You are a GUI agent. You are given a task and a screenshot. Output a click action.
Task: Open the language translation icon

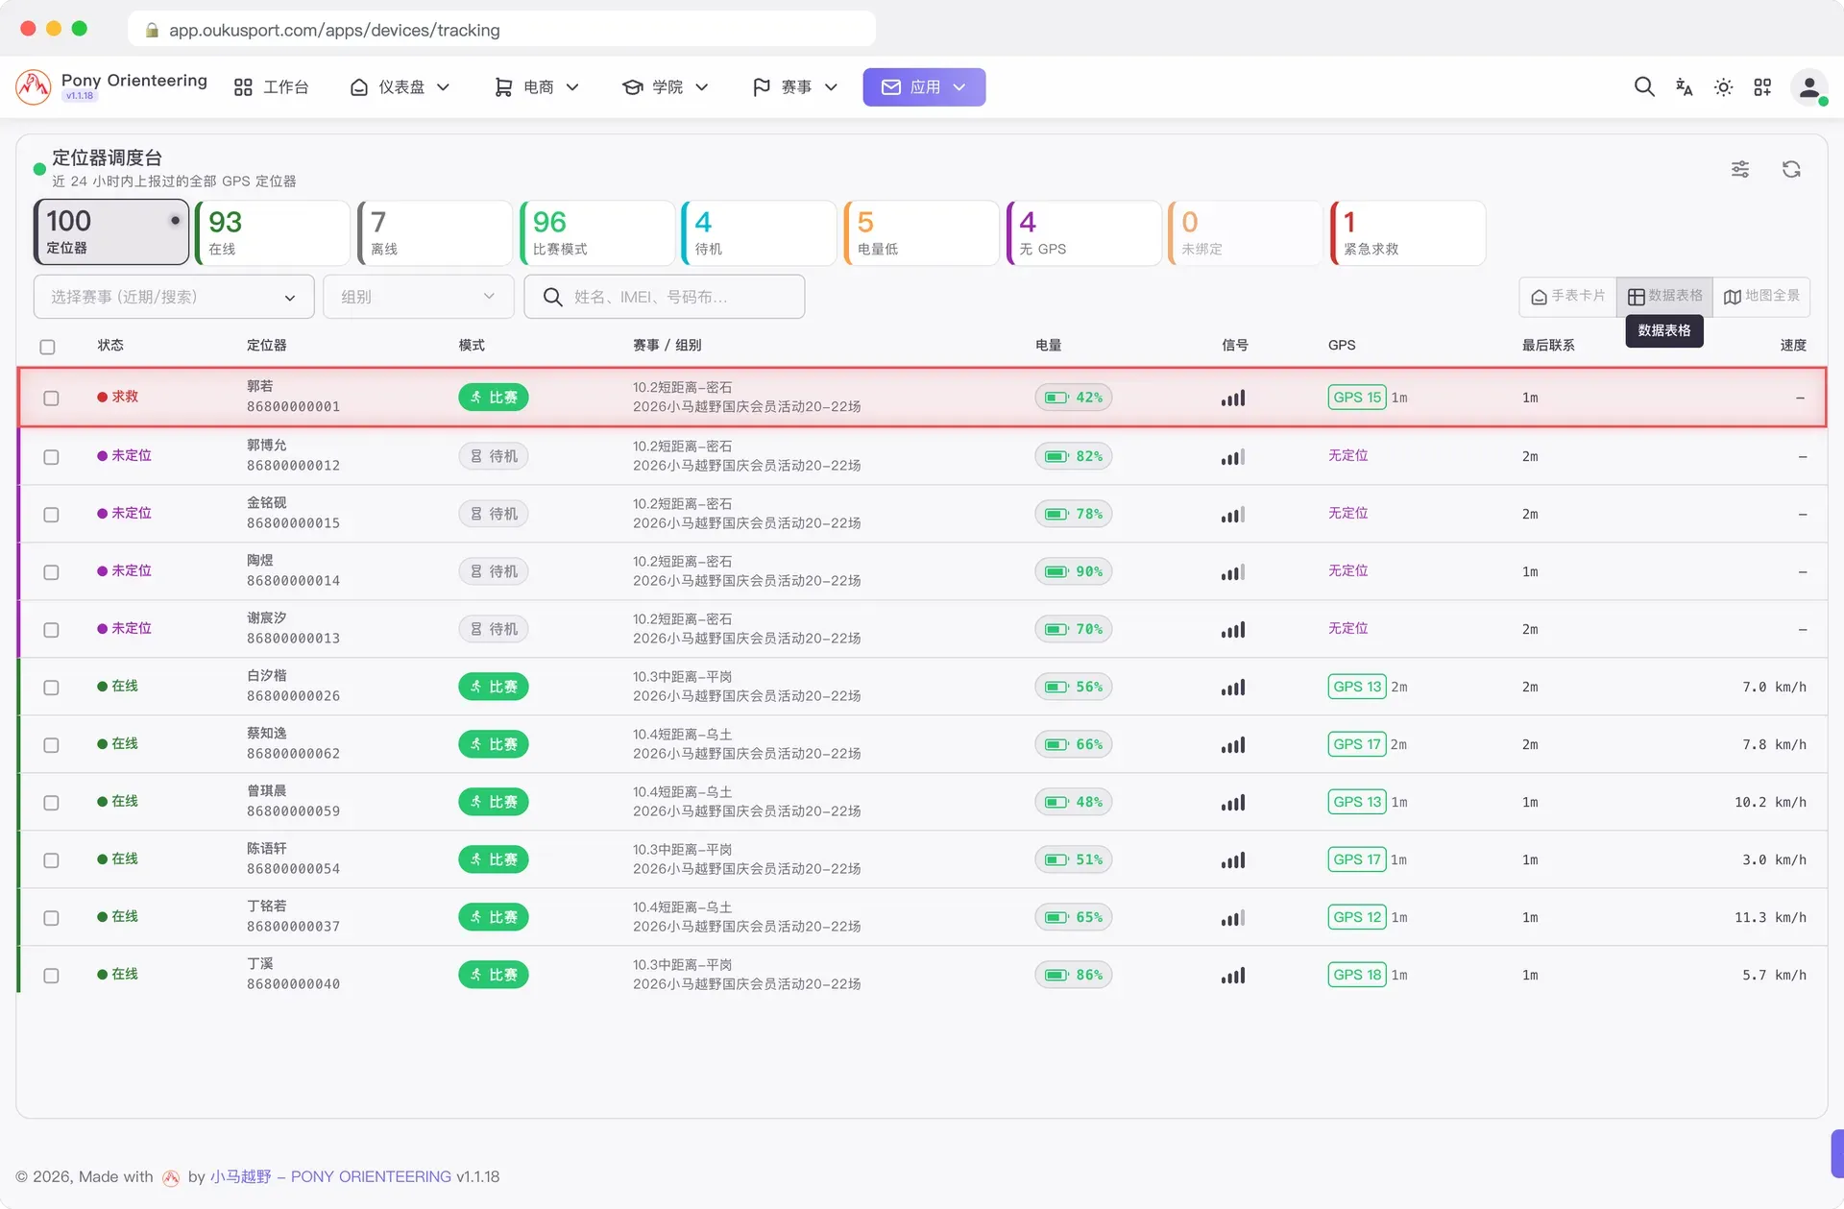pyautogui.click(x=1684, y=87)
